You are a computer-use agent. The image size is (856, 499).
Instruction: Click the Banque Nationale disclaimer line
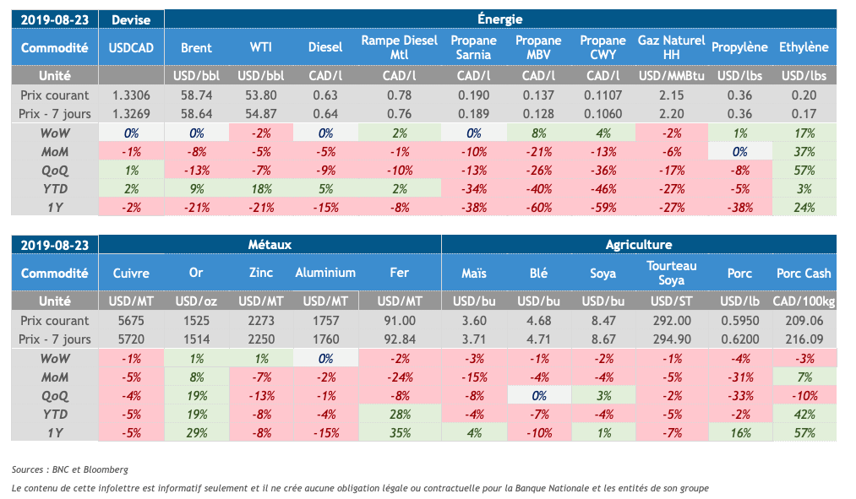(360, 488)
